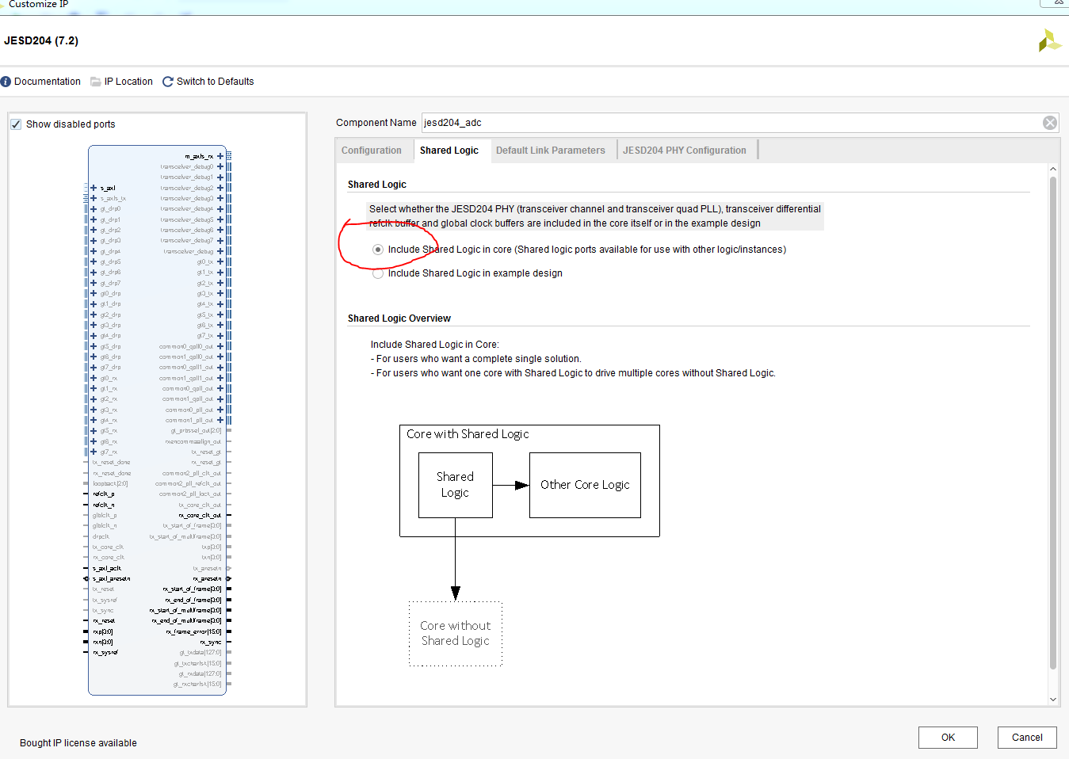Click the Cancel button
This screenshot has height=759, width=1069.
1027,738
